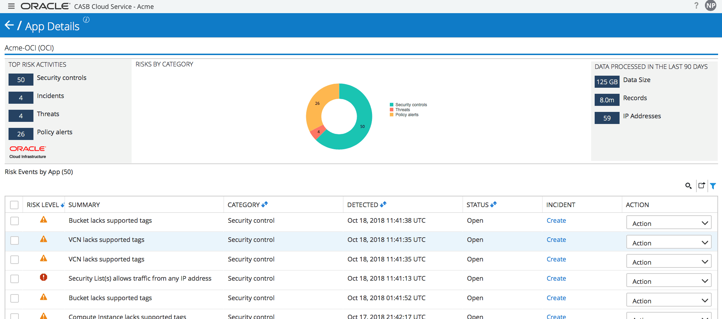The height and width of the screenshot is (319, 722).
Task: Click the 'Oct 18, 2018 11:41:13 UTC' detected time
Action: [x=386, y=279]
